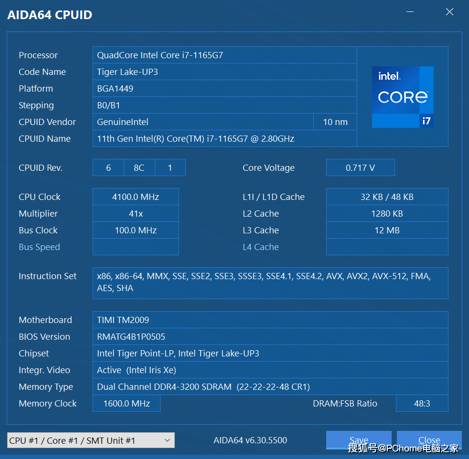Screen dimensions: 469x459
Task: Click the AIDA64 v6.30.5500 version label
Action: tap(250, 440)
